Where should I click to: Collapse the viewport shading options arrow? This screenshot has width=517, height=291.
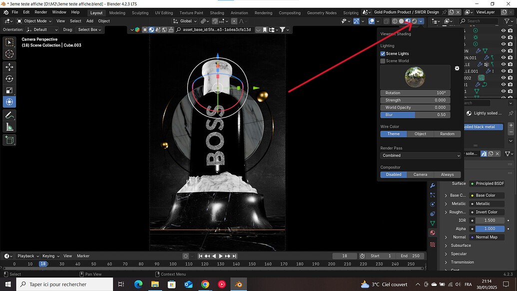click(421, 21)
